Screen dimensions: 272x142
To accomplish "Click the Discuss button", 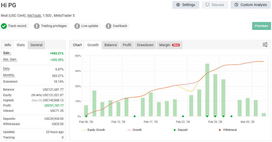I will click(x=215, y=5).
